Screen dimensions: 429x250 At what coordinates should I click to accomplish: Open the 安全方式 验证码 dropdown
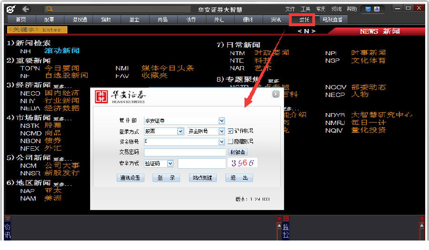170,163
